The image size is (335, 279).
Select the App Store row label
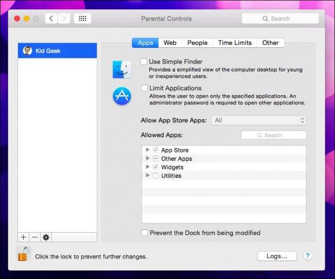(175, 150)
